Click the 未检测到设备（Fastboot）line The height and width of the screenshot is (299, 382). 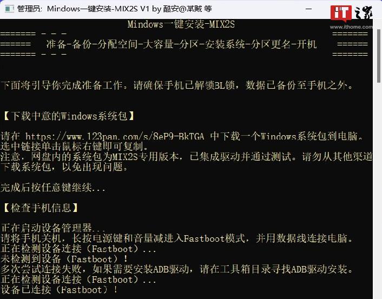64,259
